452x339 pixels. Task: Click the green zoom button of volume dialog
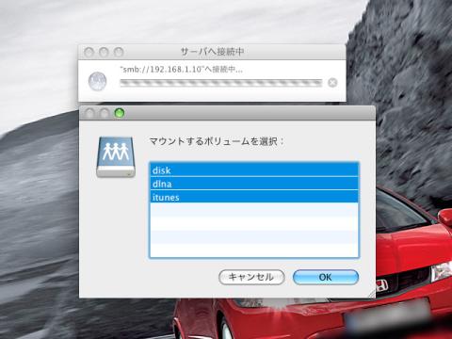point(120,113)
